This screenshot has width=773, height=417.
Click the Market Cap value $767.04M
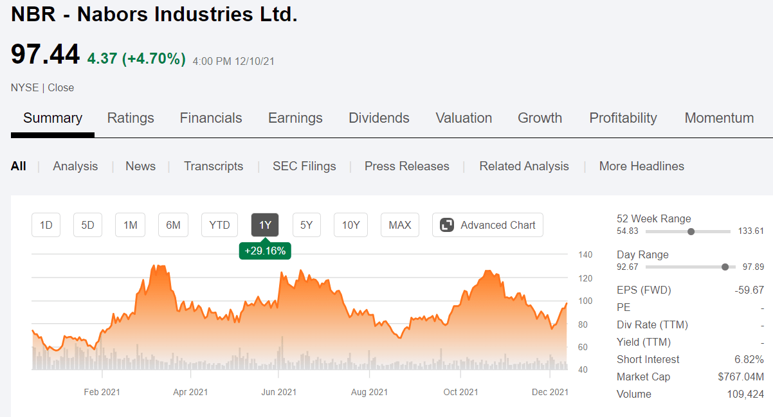(741, 377)
